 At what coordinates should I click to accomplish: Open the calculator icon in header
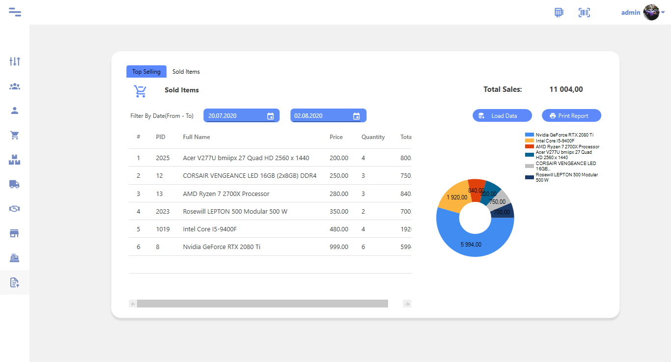[x=559, y=12]
